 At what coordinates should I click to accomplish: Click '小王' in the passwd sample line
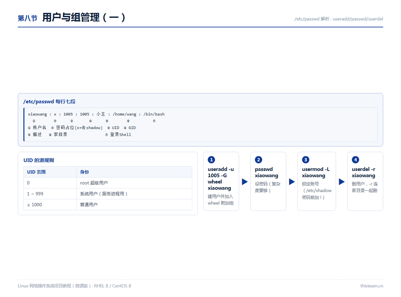[101, 114]
